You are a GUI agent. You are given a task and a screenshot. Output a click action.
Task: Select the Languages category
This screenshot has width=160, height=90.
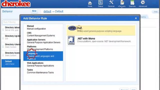click(x=43, y=56)
